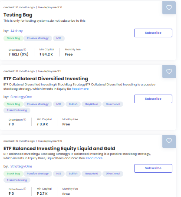Select Stock Bag tag on Testing Bag
This screenshot has height=197, width=181.
pyautogui.click(x=13, y=38)
